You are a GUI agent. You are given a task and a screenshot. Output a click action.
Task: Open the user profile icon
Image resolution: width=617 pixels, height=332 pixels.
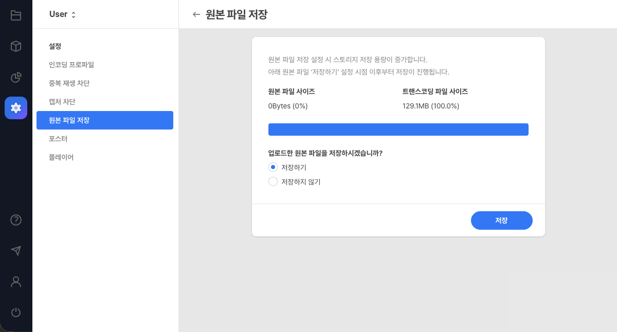pos(16,282)
